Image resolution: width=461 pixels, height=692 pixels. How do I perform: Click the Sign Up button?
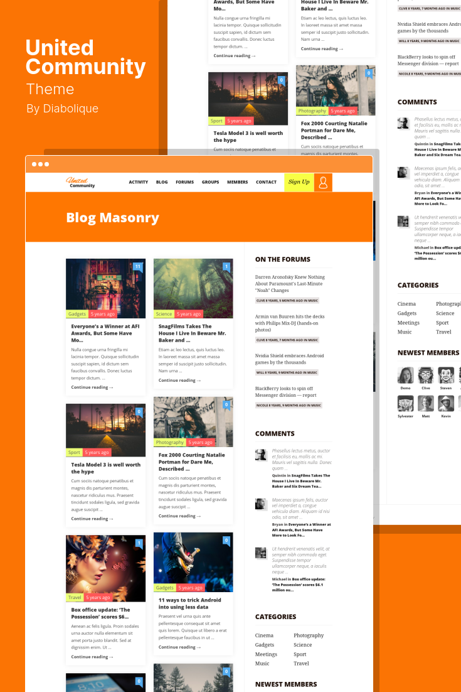(x=299, y=182)
